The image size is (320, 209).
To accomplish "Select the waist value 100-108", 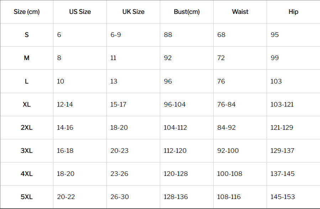I will (230, 174).
